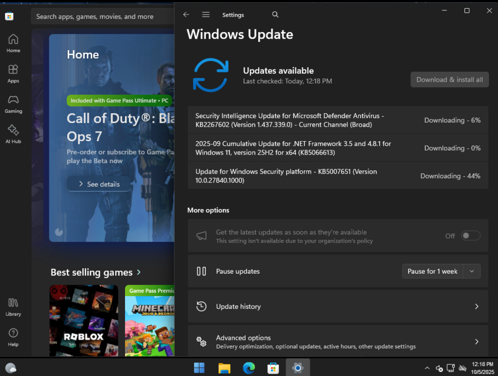Toggle Get the latest updates switch
The width and height of the screenshot is (498, 376).
pos(471,235)
